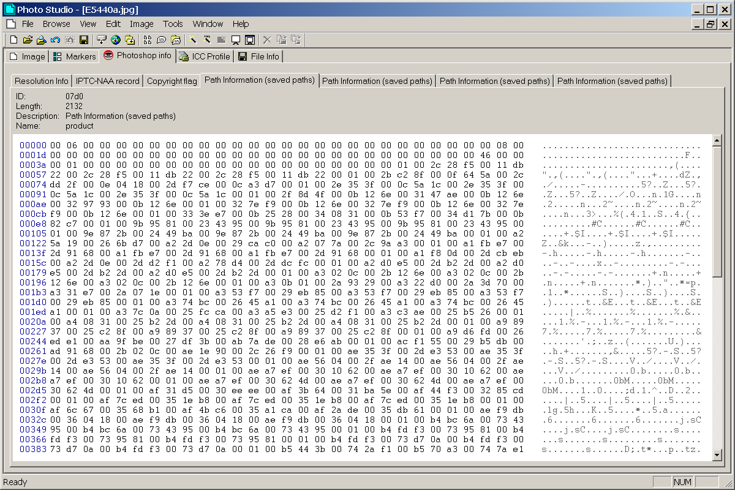Click the New document icon in toolbar
This screenshot has height=490, width=735.
click(13, 40)
